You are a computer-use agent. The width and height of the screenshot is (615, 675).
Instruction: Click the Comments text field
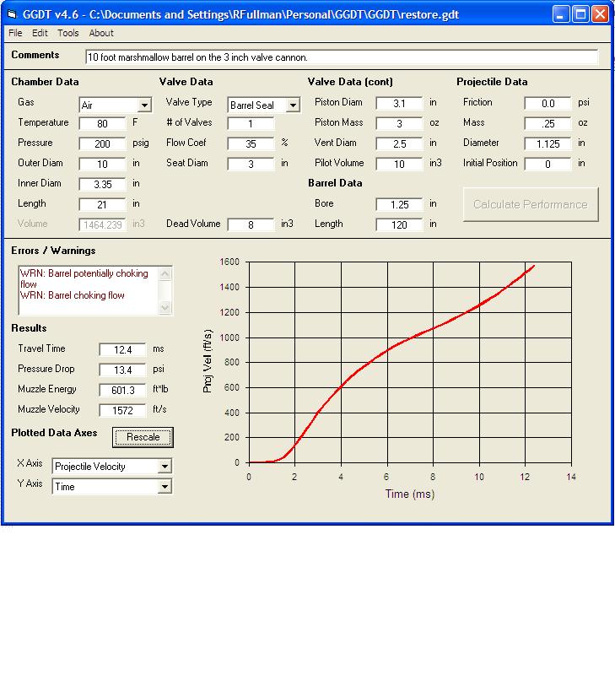coord(342,57)
